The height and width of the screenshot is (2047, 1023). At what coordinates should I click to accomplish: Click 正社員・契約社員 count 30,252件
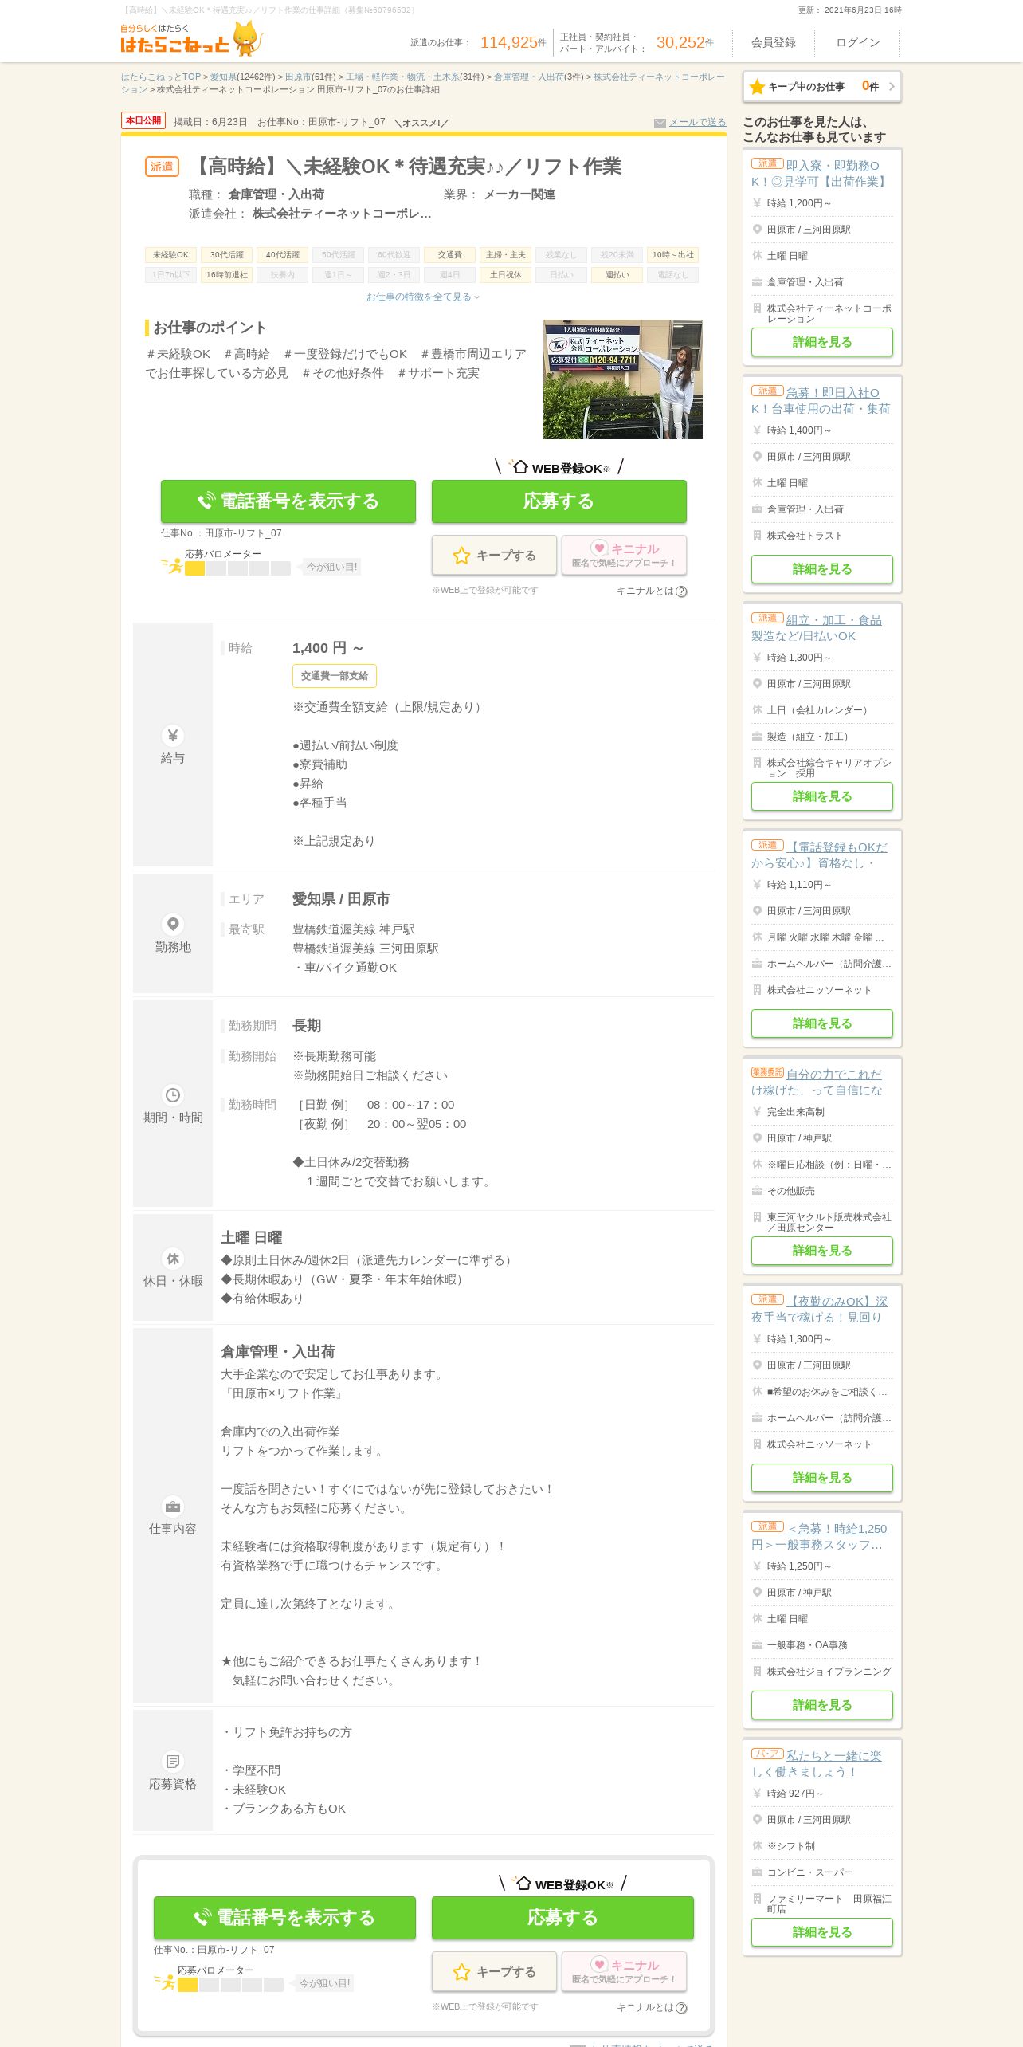tap(684, 42)
